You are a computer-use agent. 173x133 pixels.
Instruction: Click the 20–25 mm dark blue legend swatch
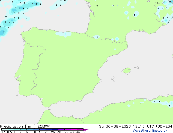pyautogui.click(x=49, y=129)
